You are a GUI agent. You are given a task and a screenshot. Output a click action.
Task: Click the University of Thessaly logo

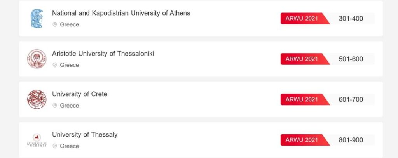coord(37,140)
